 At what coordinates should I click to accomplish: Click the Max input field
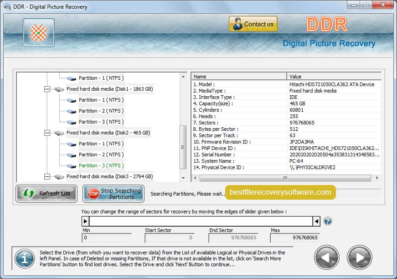(295, 238)
